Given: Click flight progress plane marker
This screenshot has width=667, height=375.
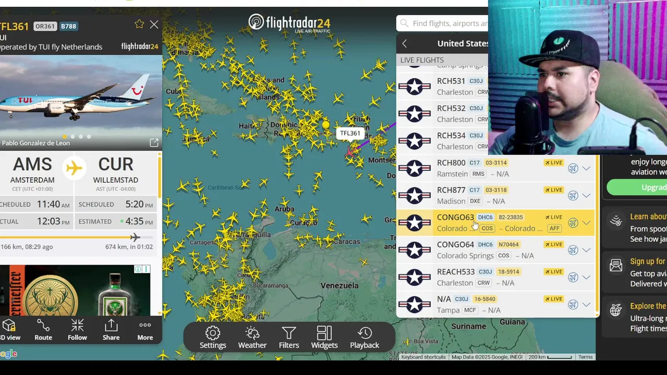Looking at the screenshot, I should 135,238.
